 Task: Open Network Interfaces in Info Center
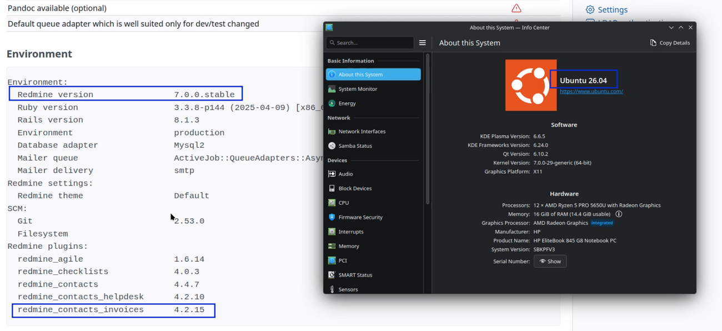click(373, 132)
